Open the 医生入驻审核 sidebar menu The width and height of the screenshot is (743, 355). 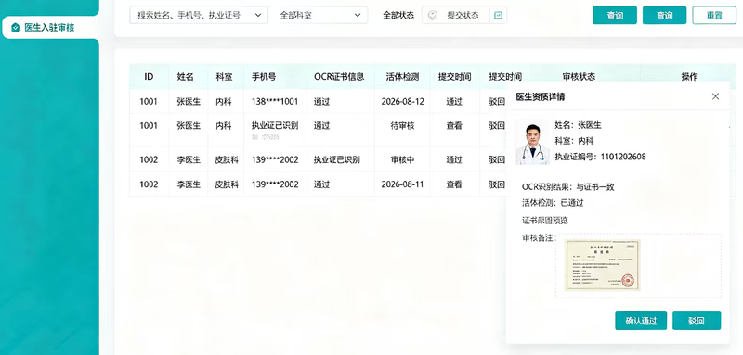[49, 28]
